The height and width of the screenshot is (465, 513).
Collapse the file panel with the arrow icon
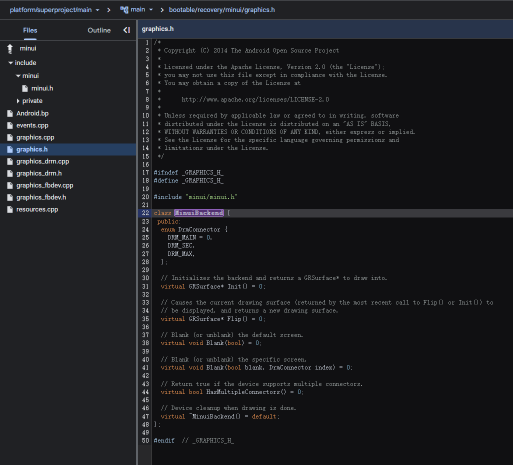point(126,30)
